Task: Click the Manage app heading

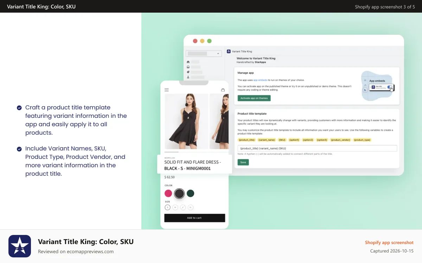Action: (x=245, y=73)
